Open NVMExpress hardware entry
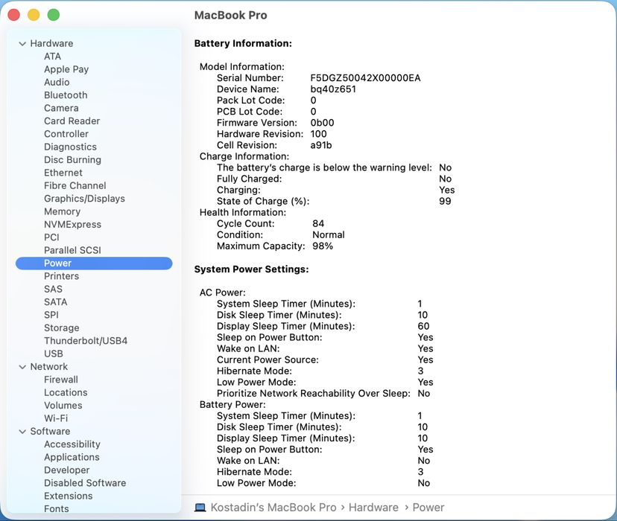Viewport: 617px width, 521px height. click(x=72, y=224)
